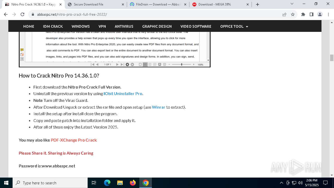The image size is (334, 188).
Task: Select Chrome taskbar icon
Action: [146, 183]
